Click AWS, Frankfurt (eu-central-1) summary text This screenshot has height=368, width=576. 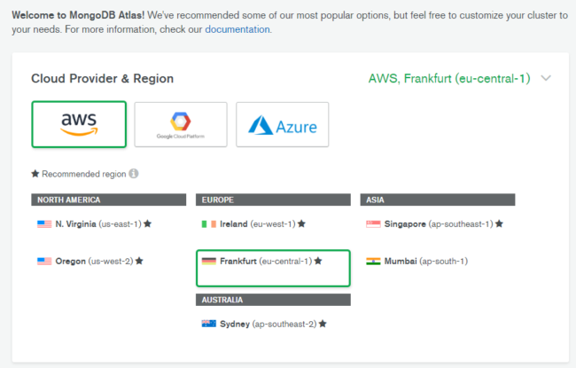coord(449,78)
